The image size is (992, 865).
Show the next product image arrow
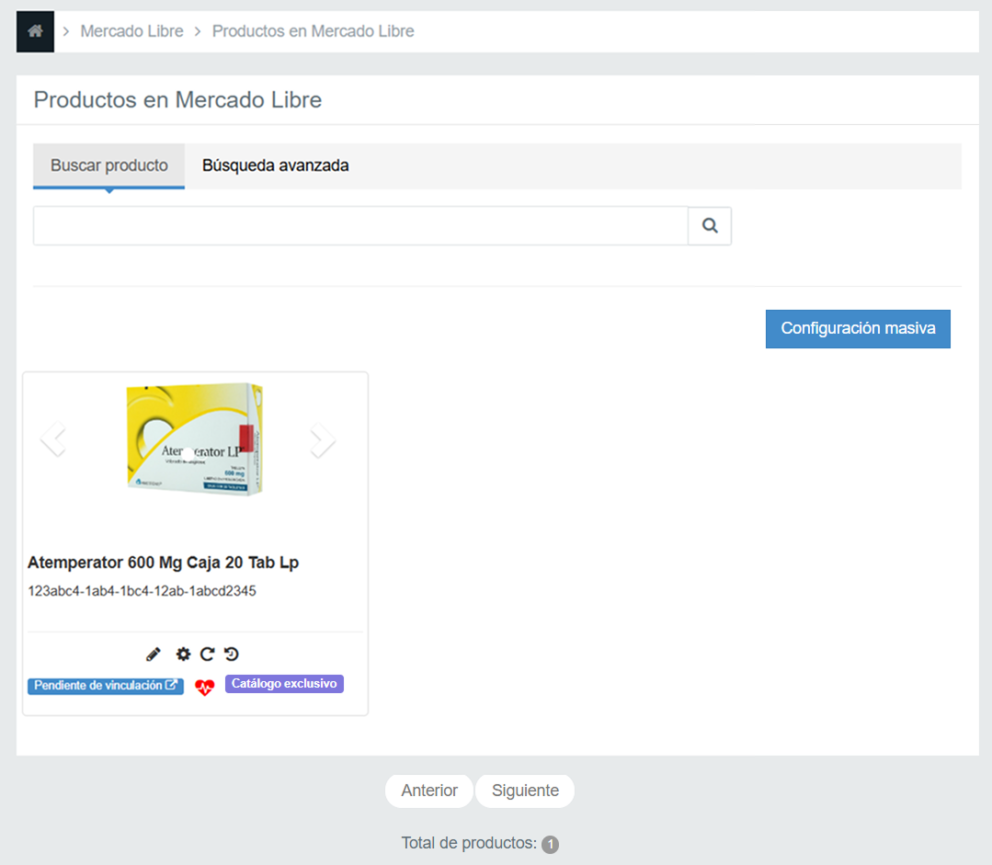tap(323, 439)
